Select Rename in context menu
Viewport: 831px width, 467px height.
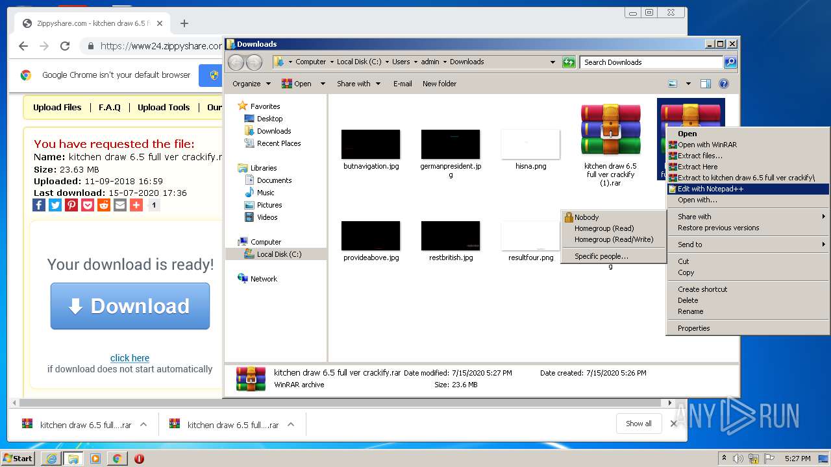click(748, 311)
